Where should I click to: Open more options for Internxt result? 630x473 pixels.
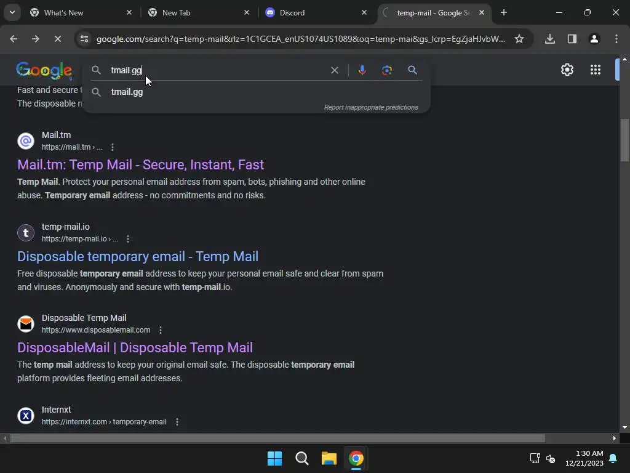coord(177,422)
